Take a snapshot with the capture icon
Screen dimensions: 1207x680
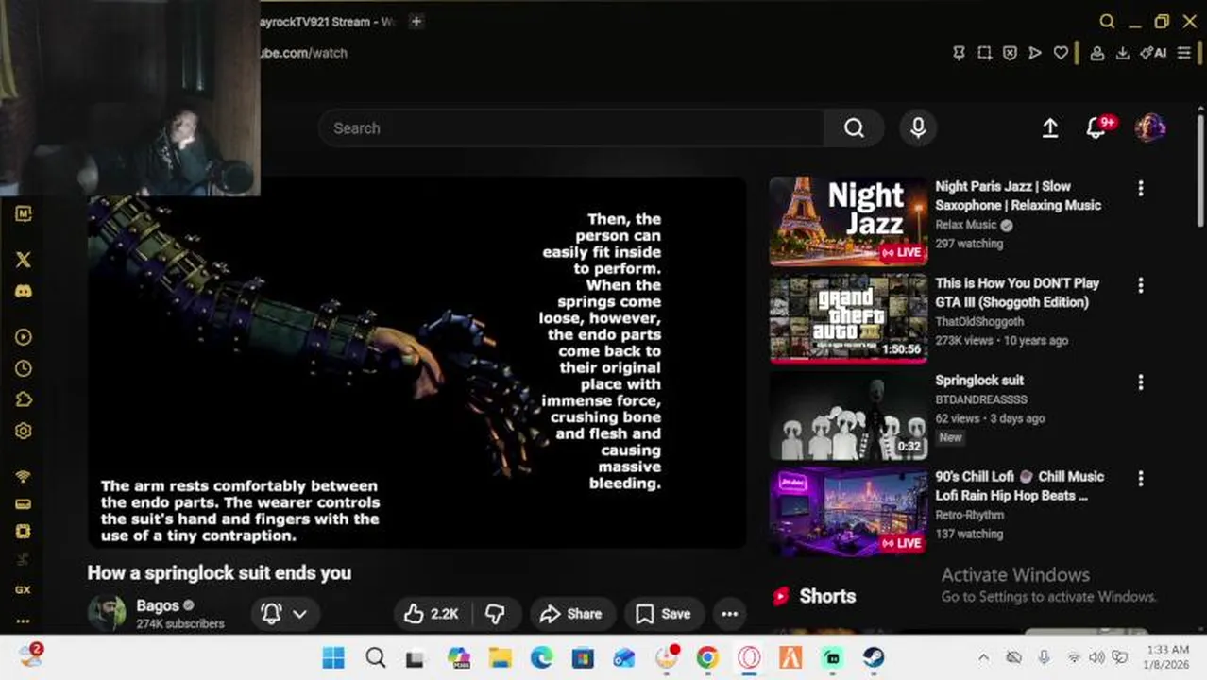click(x=984, y=53)
